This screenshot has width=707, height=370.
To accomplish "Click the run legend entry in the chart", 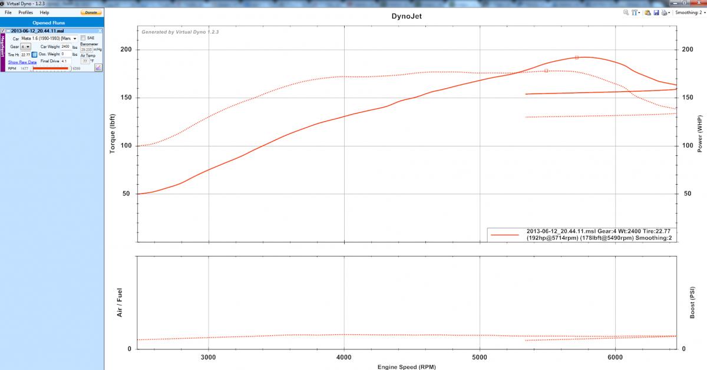I will click(582, 235).
